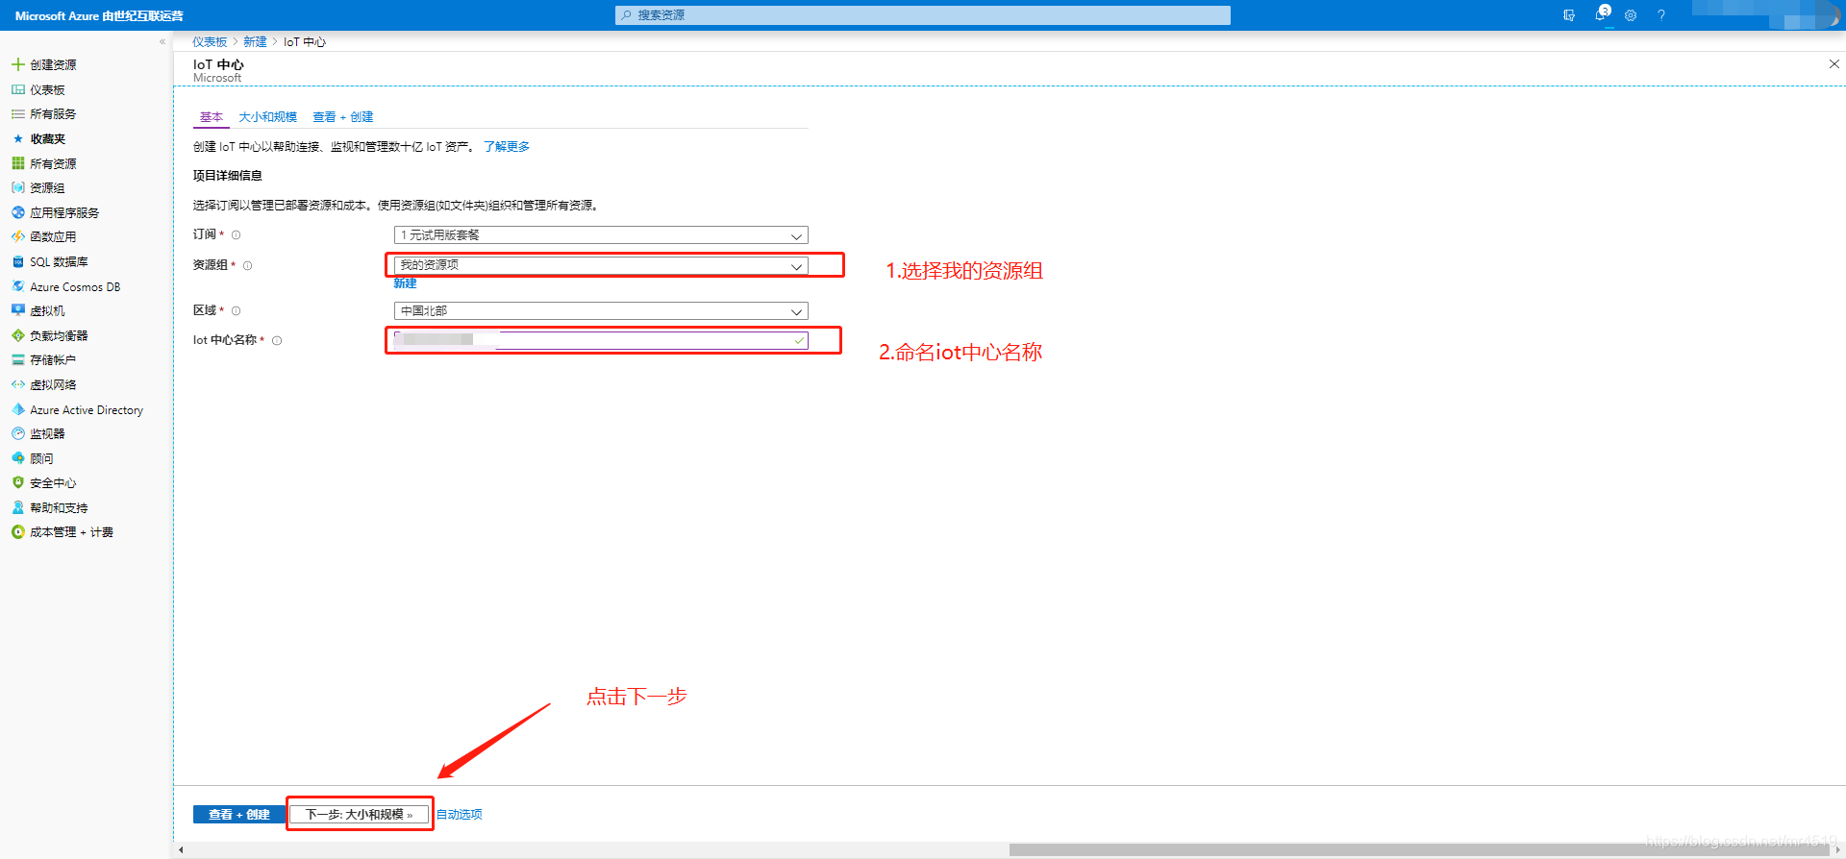Screen dimensions: 1846x859
Task: Open SQL databases icon
Action: 17,261
